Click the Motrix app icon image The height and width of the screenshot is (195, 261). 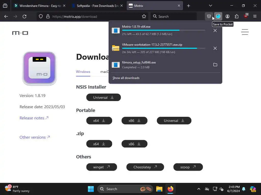pyautogui.click(x=40, y=69)
